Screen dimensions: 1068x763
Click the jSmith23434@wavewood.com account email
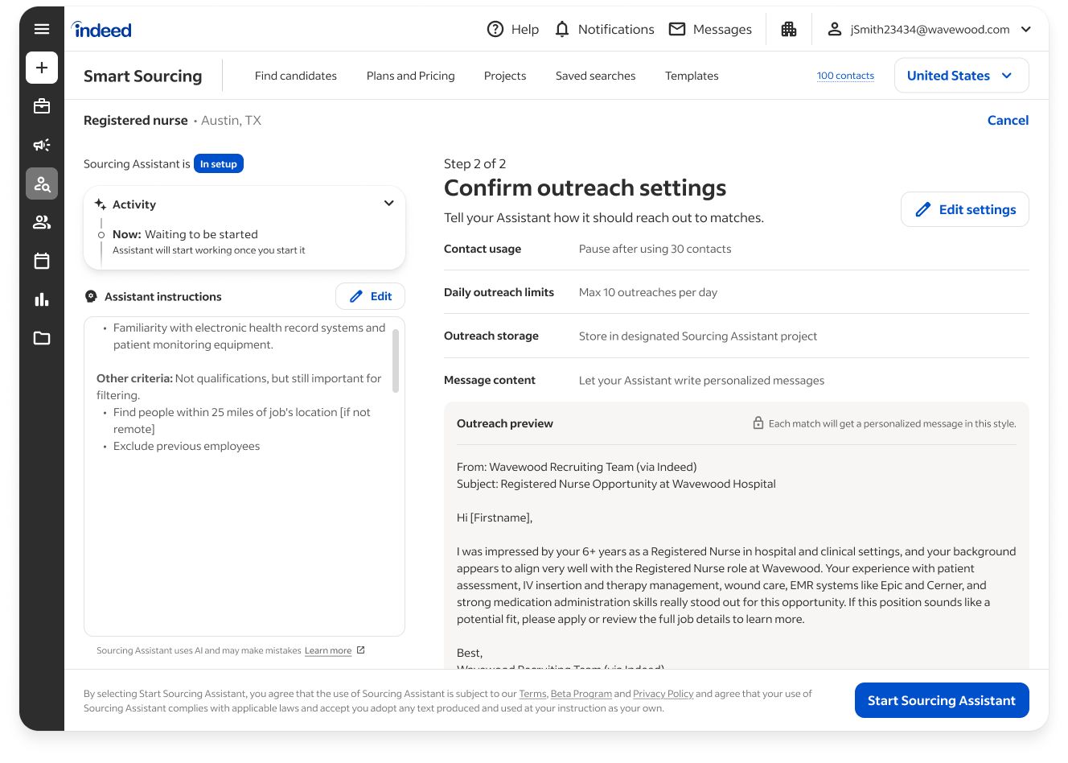pos(930,29)
